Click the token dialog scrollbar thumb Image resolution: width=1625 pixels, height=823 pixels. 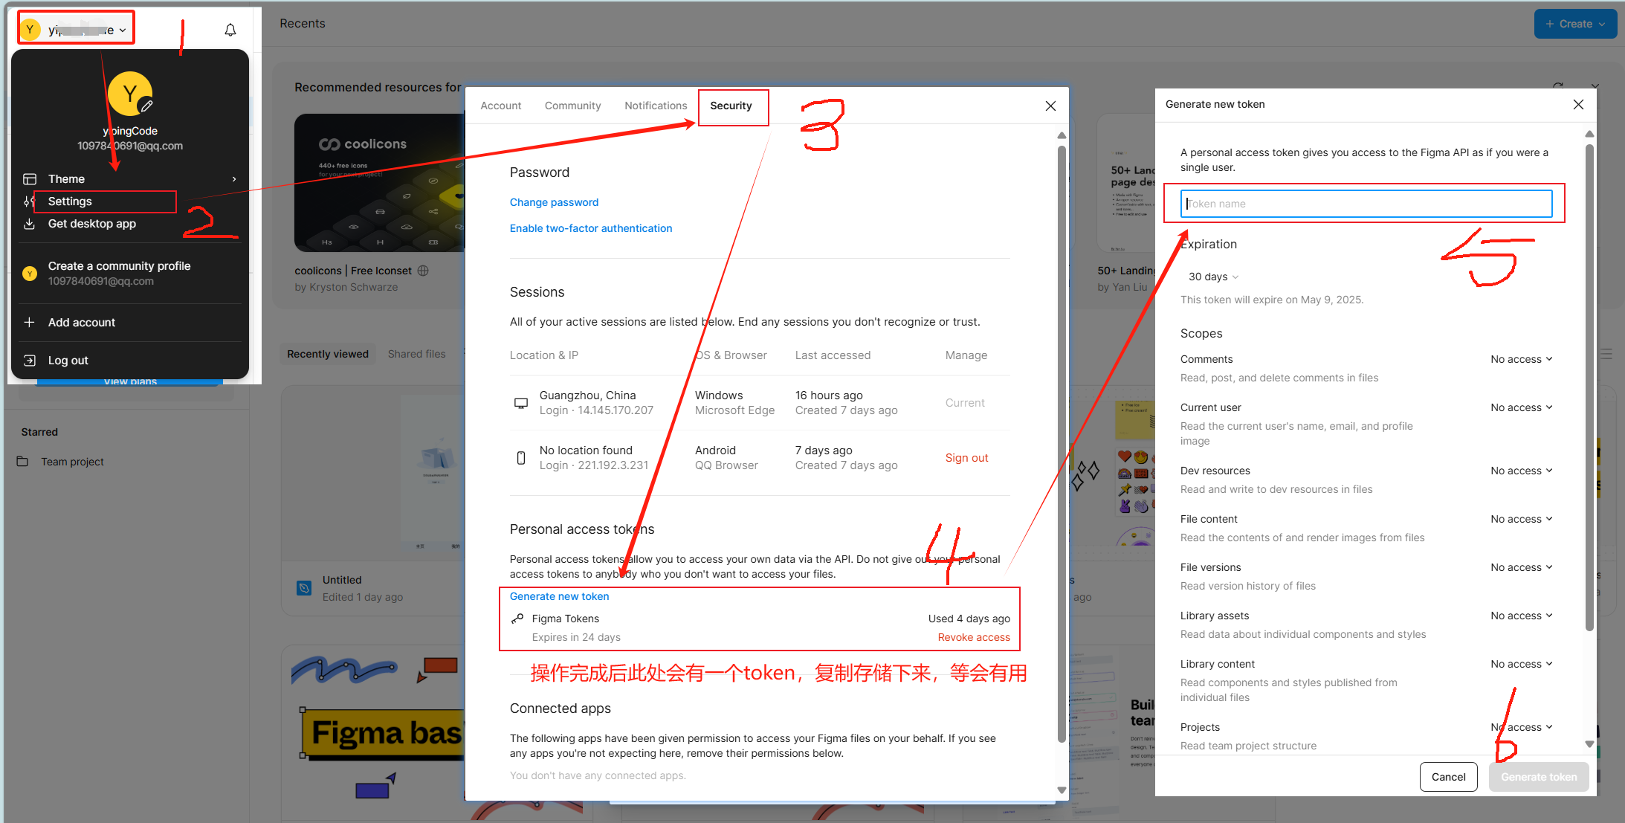point(1589,387)
